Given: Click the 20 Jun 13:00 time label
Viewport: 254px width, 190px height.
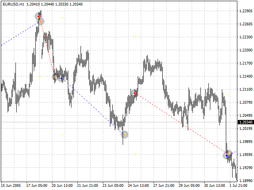Looking at the screenshot, I should (62, 186).
